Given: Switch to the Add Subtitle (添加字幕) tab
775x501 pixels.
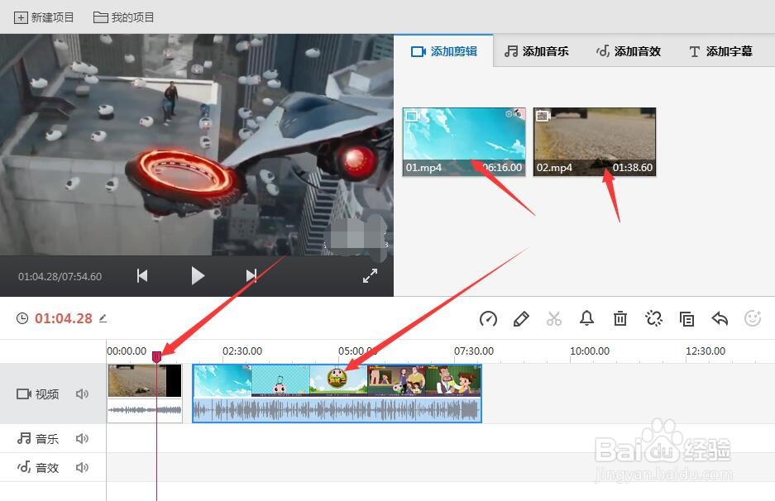Looking at the screenshot, I should (720, 51).
